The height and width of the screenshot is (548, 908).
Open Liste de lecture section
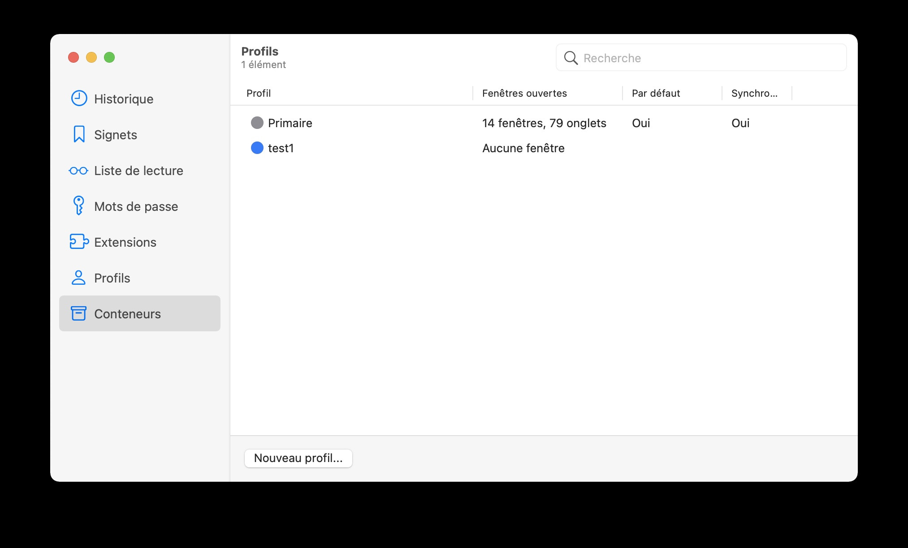coord(140,170)
